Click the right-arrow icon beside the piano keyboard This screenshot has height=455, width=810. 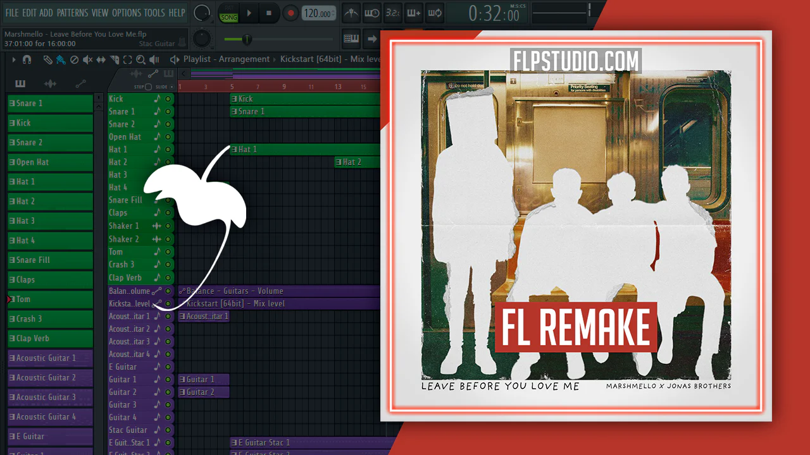(x=372, y=39)
